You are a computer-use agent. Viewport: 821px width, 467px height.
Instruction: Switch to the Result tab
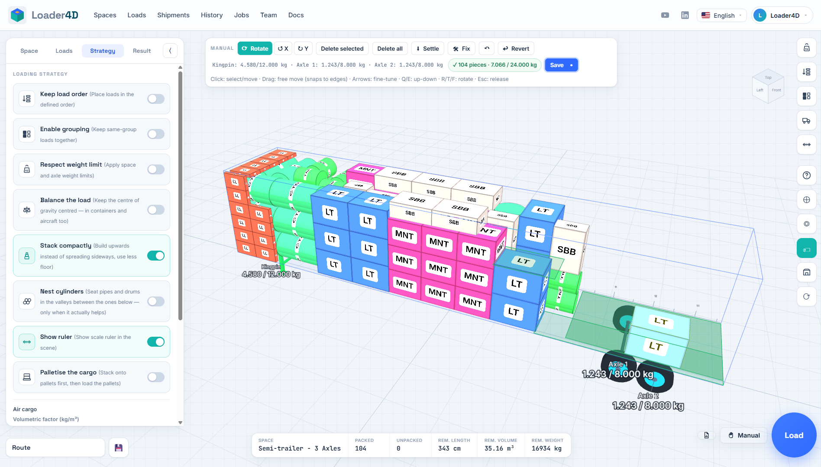[x=142, y=51]
